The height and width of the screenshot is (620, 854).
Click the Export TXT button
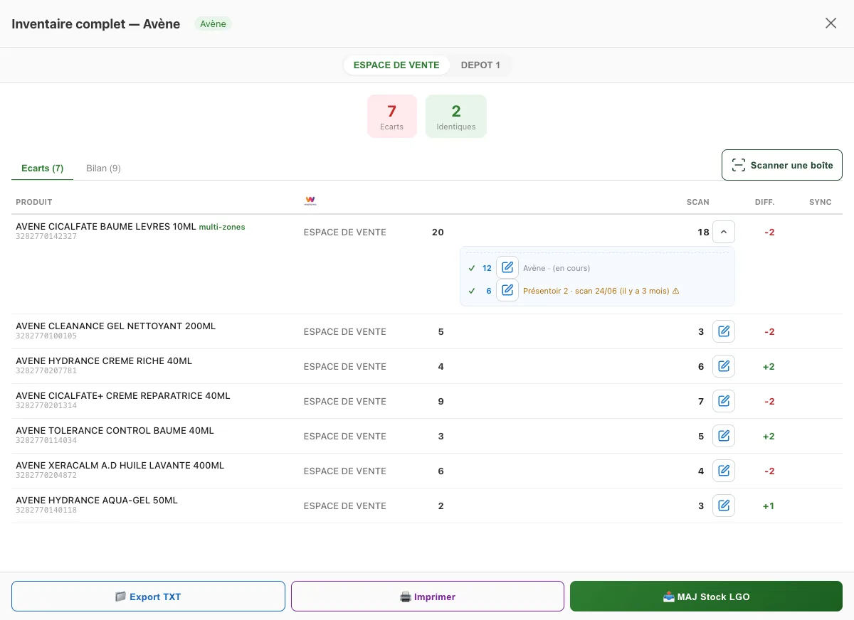click(x=148, y=597)
